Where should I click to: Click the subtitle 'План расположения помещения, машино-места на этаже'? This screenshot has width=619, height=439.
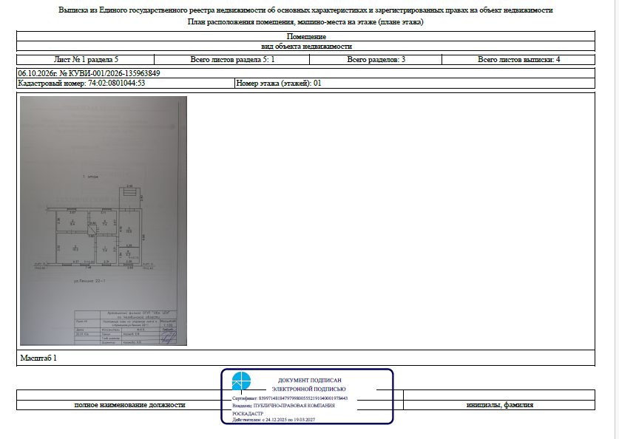pos(305,22)
